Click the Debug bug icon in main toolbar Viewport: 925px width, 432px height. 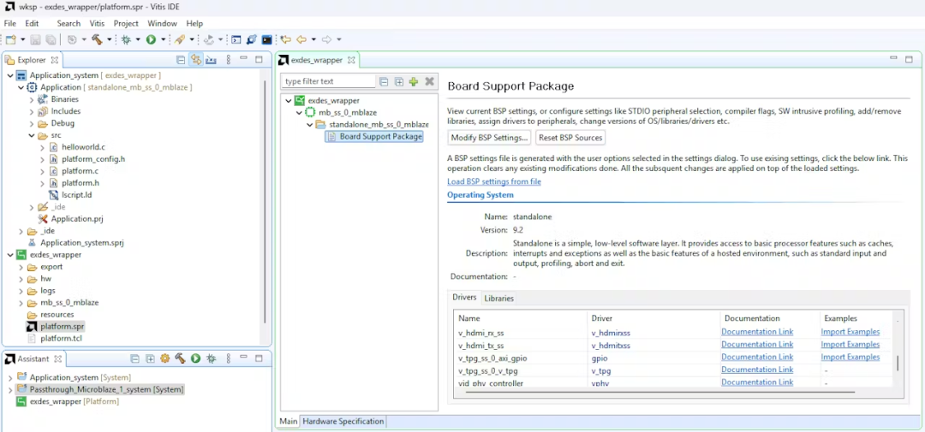coord(125,39)
